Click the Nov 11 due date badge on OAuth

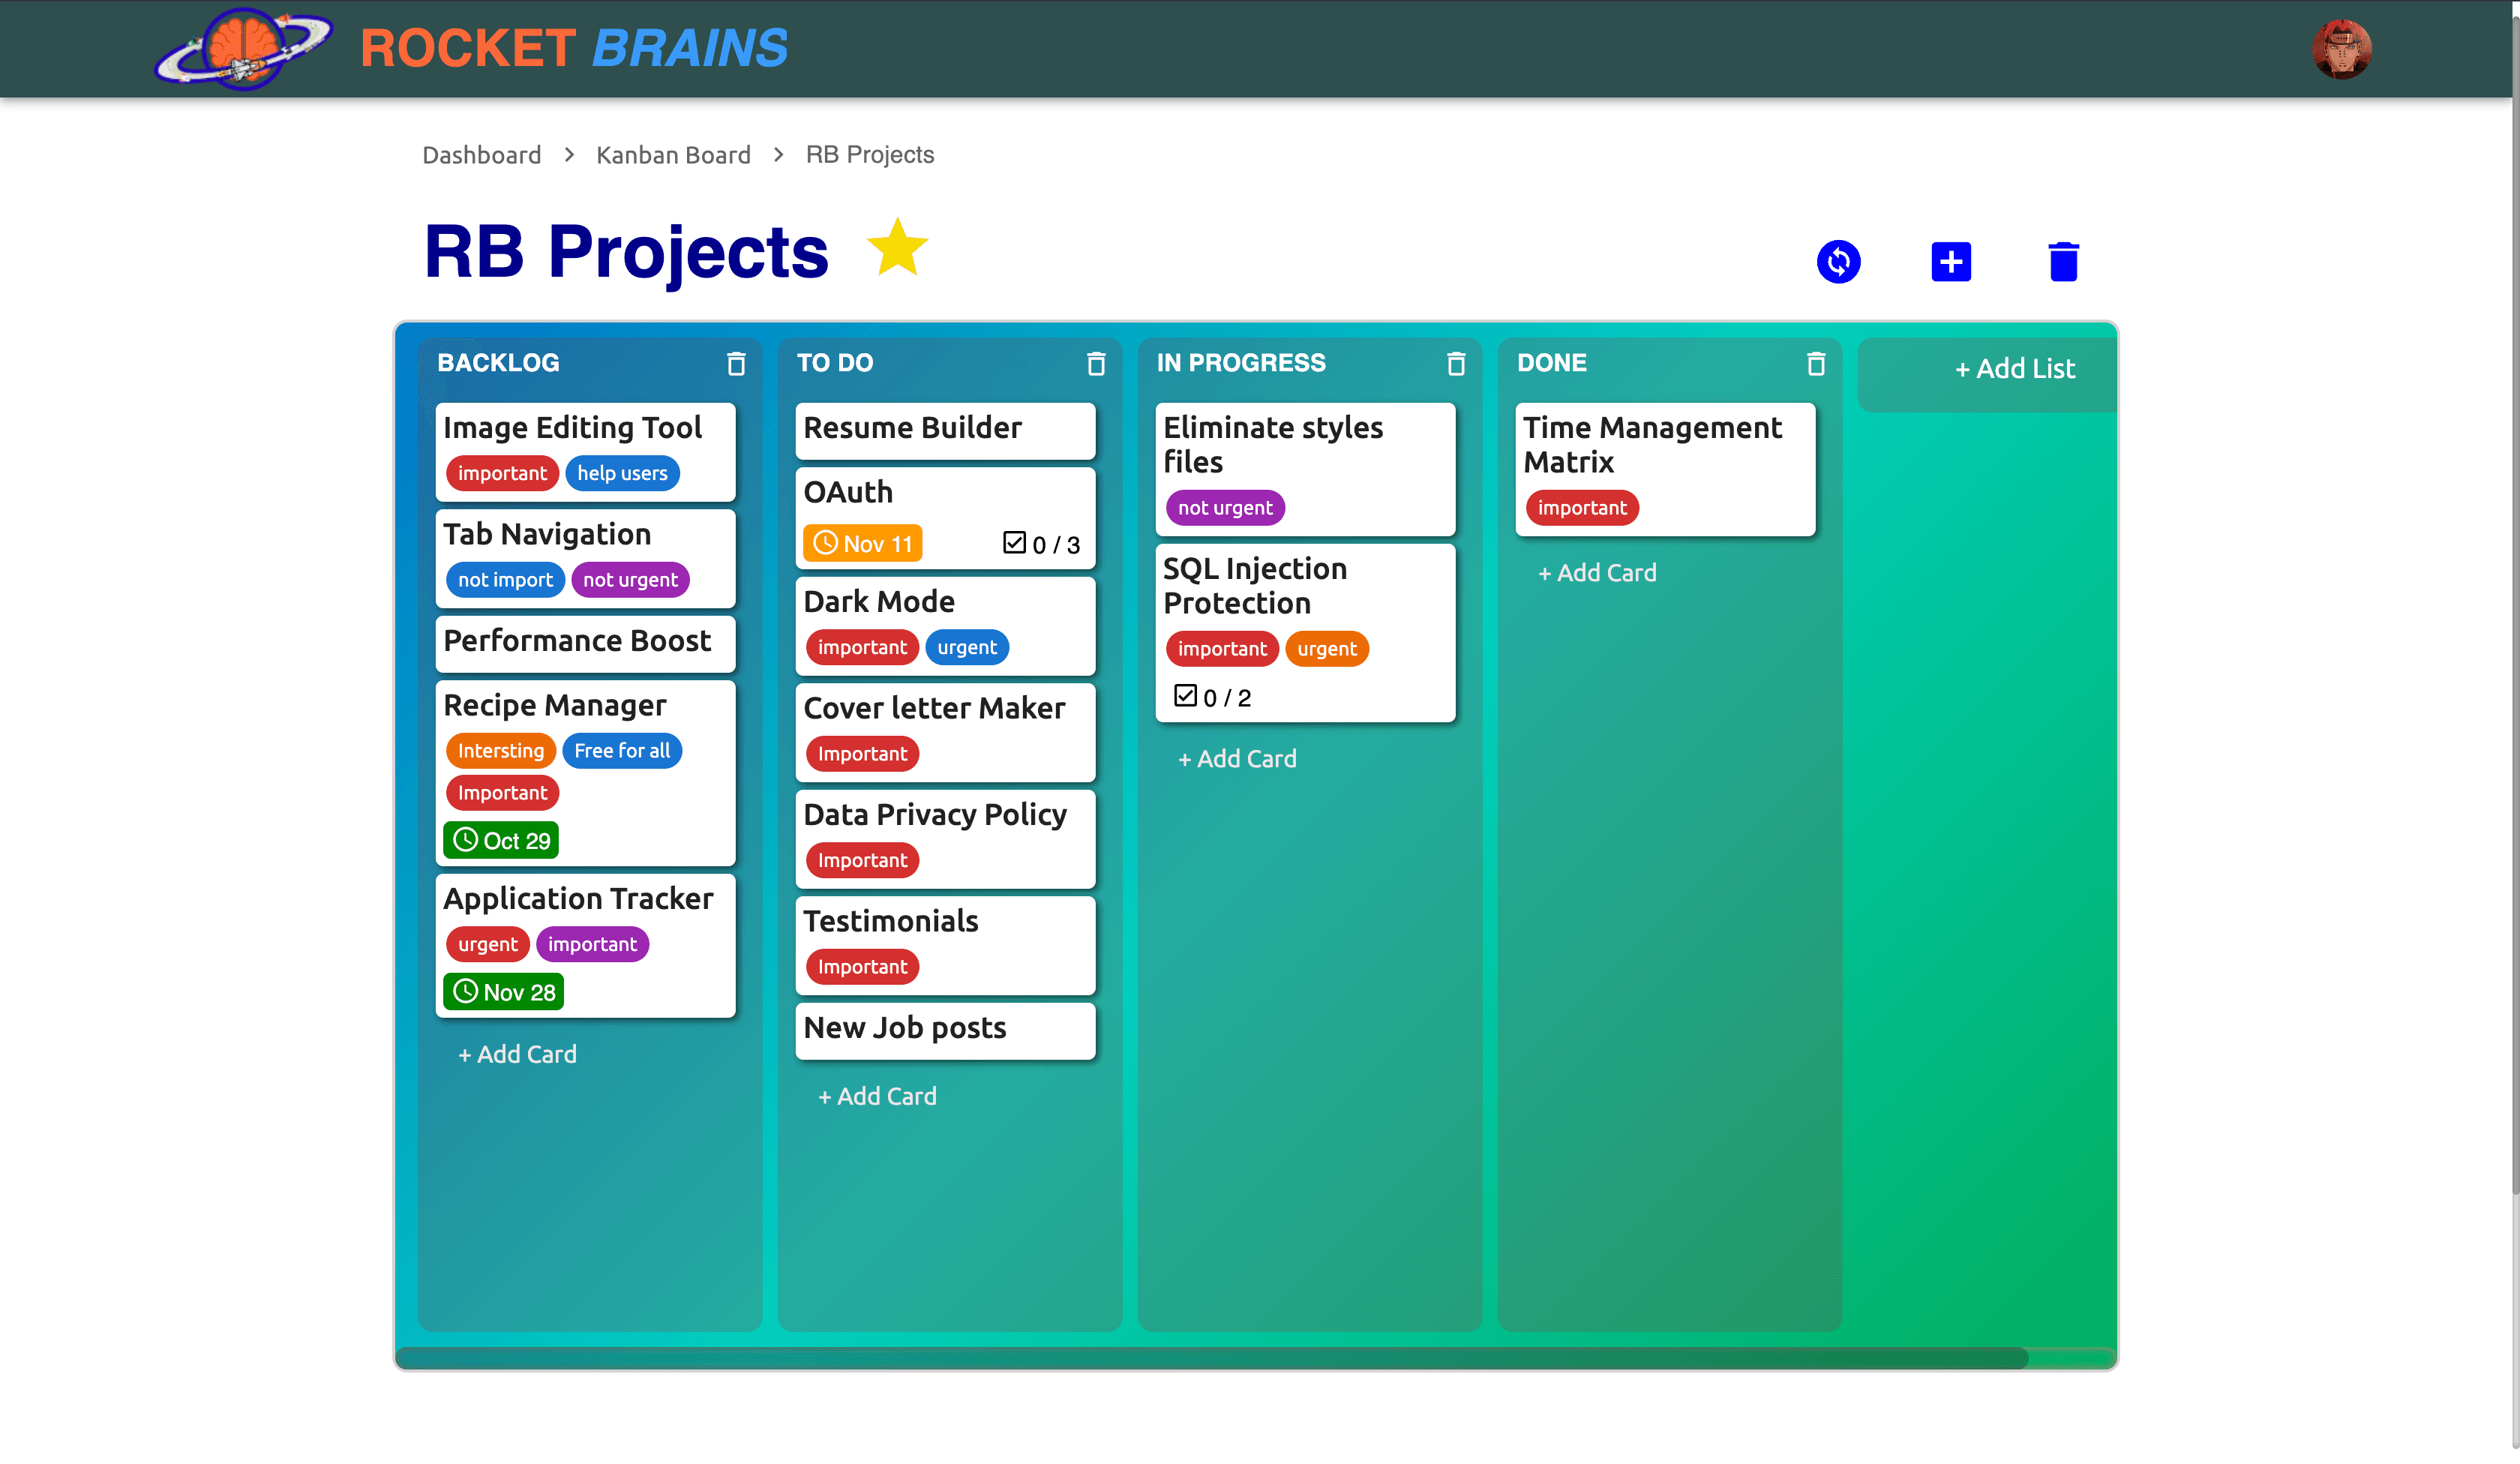[862, 544]
